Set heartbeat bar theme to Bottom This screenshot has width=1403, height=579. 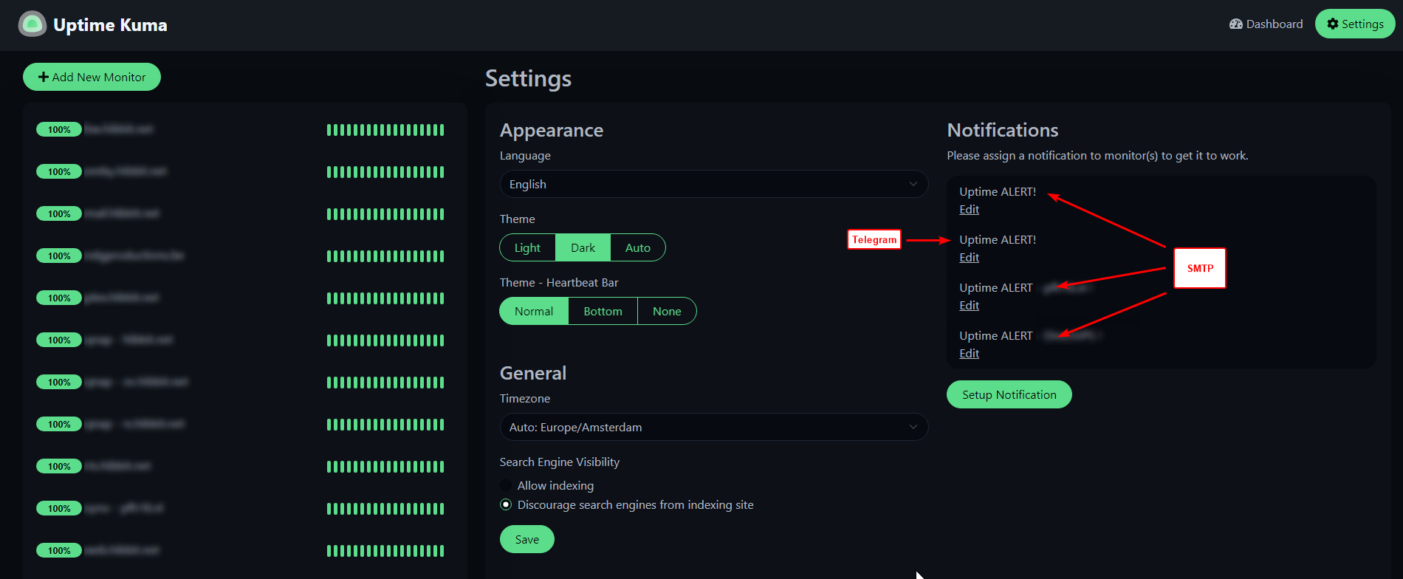pyautogui.click(x=603, y=311)
